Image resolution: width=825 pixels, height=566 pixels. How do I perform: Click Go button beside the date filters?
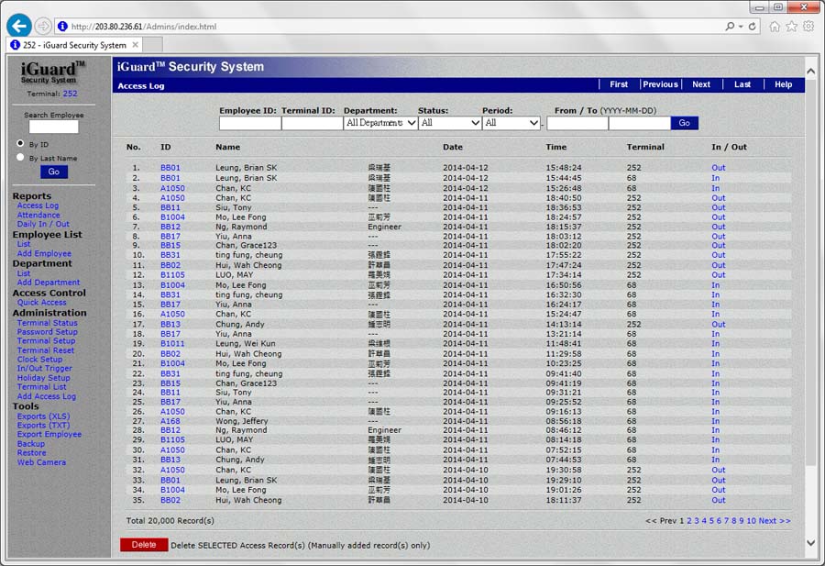(685, 123)
